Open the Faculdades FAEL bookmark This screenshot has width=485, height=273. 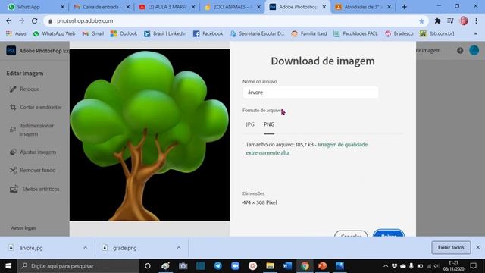[355, 33]
